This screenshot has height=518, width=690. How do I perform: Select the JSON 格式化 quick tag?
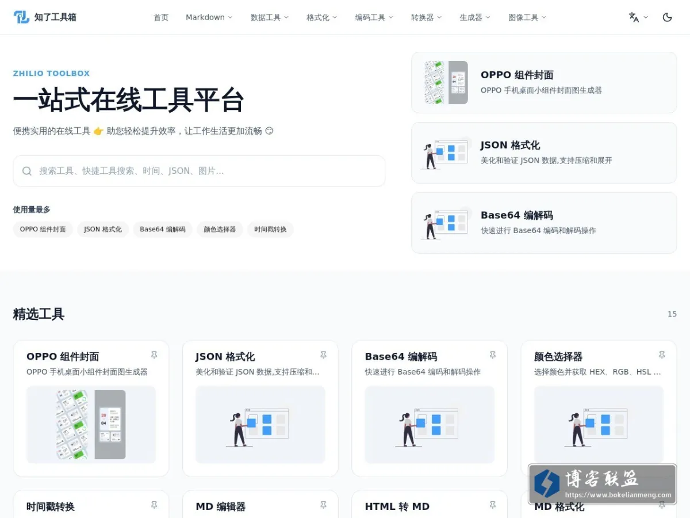103,229
